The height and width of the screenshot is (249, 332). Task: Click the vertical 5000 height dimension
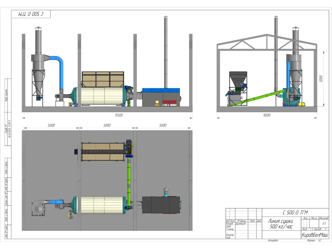(321, 78)
